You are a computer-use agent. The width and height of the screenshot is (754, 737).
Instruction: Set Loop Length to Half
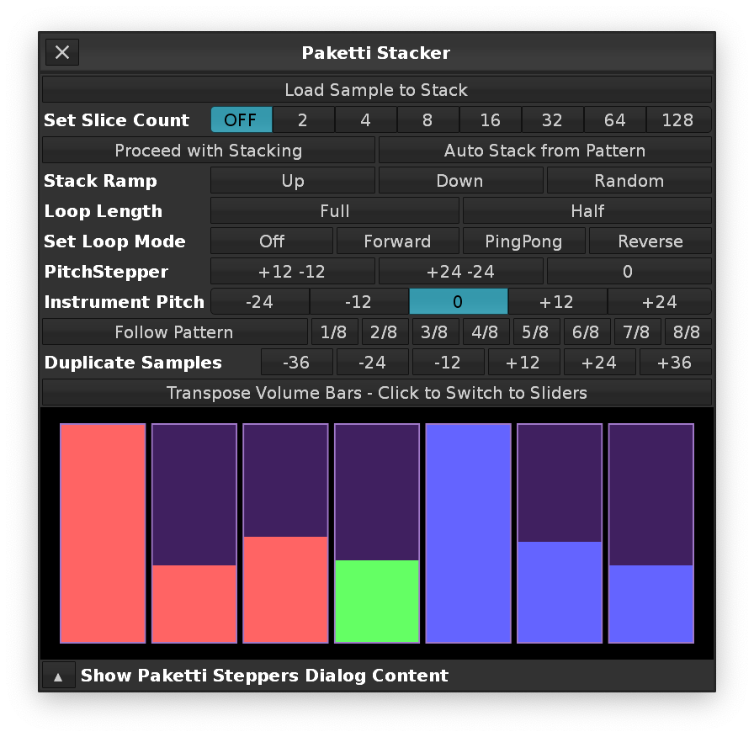tap(587, 211)
